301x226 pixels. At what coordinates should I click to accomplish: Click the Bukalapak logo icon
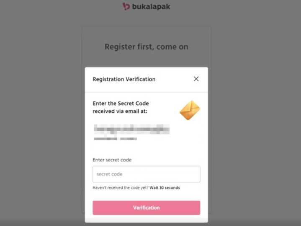click(x=126, y=6)
